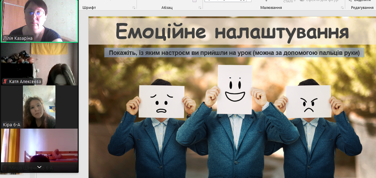Show more participants with the down chevron
The height and width of the screenshot is (178, 376).
pos(40,167)
